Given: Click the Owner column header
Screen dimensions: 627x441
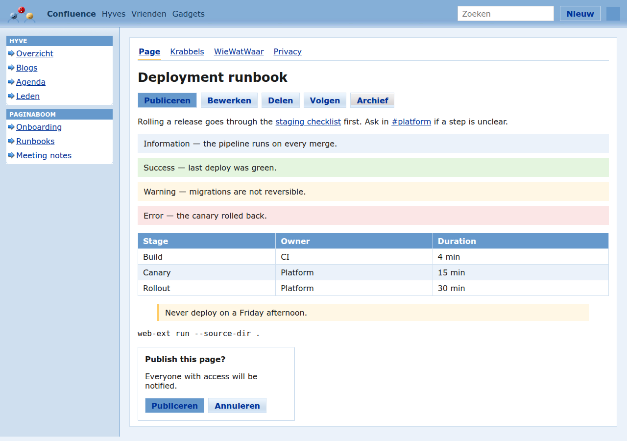Looking at the screenshot, I should (x=354, y=241).
